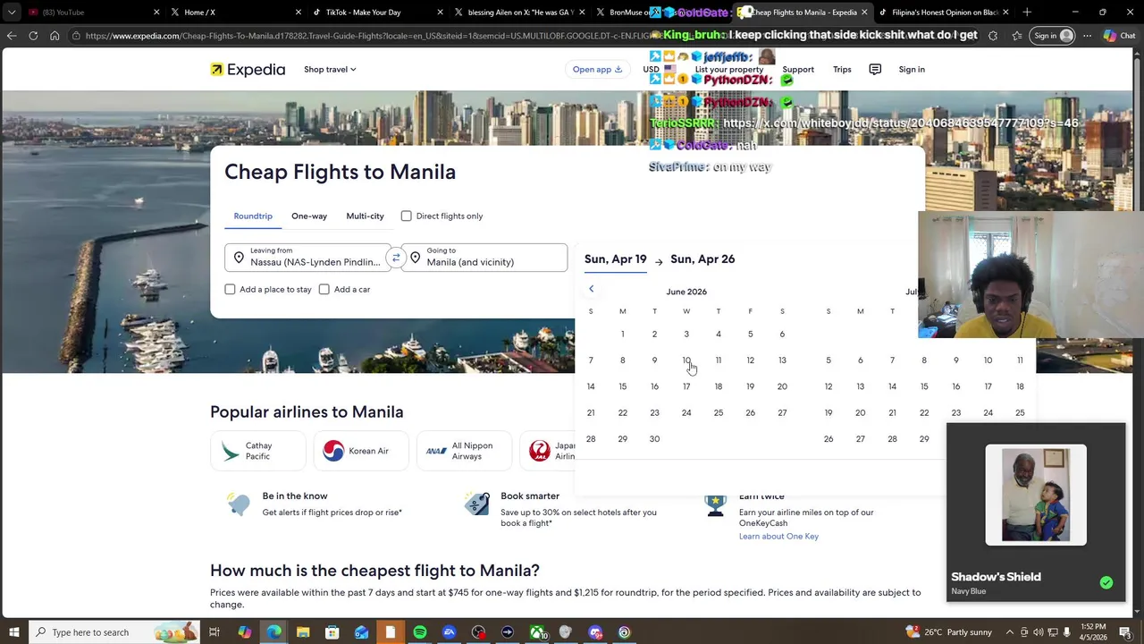
Task: Select departure date Sun, Apr 19
Action: click(x=615, y=259)
